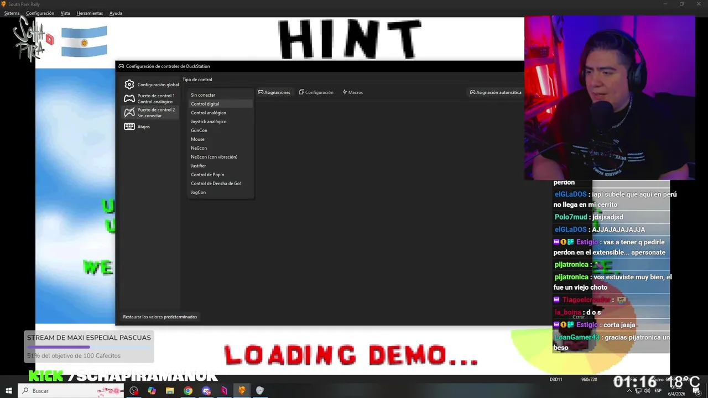Open the Vista menu
Image resolution: width=708 pixels, height=398 pixels.
point(65,13)
